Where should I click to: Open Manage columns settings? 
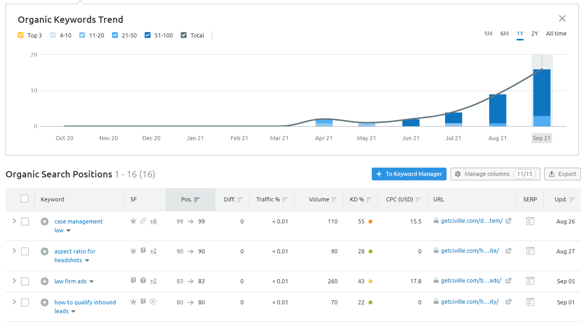[x=495, y=174]
